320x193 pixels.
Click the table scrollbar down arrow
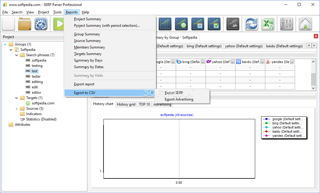click(x=313, y=88)
